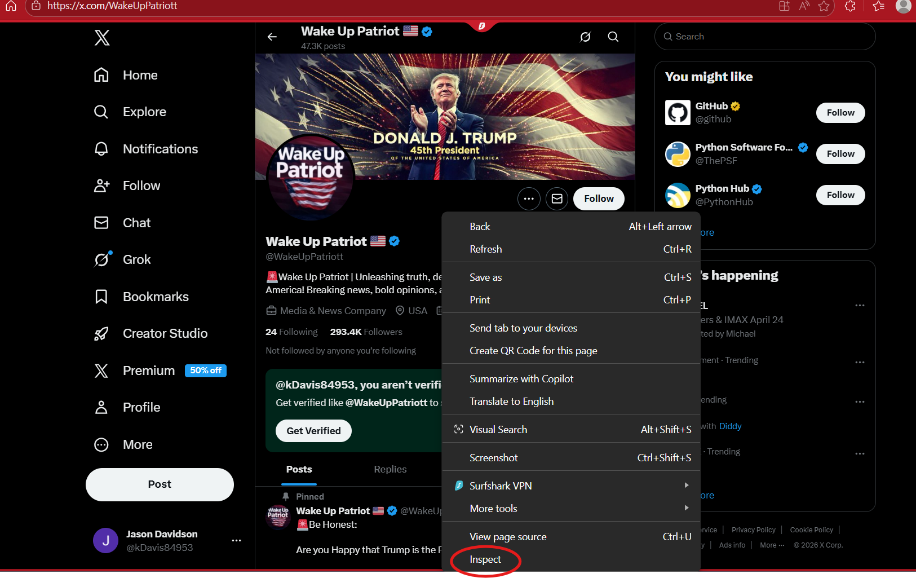
Task: Click the X logo in the sidebar
Action: pos(102,38)
